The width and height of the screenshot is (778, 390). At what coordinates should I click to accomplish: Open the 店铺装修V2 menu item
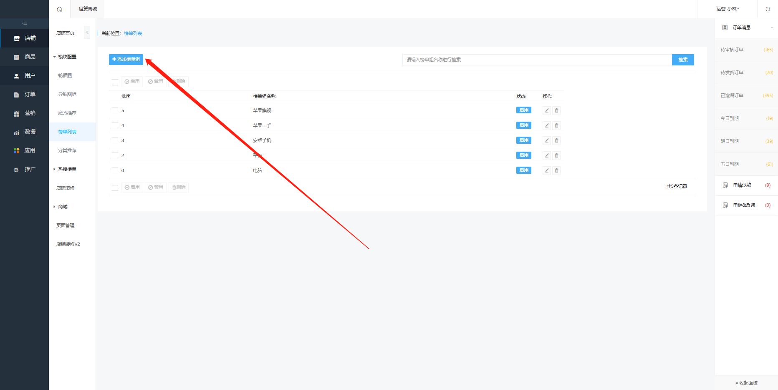68,244
